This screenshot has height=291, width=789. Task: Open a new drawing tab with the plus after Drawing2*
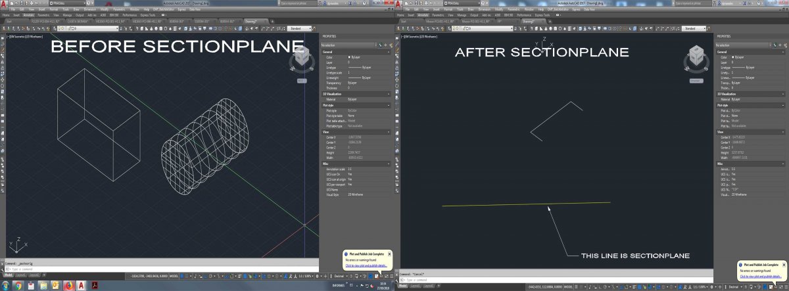click(x=272, y=21)
